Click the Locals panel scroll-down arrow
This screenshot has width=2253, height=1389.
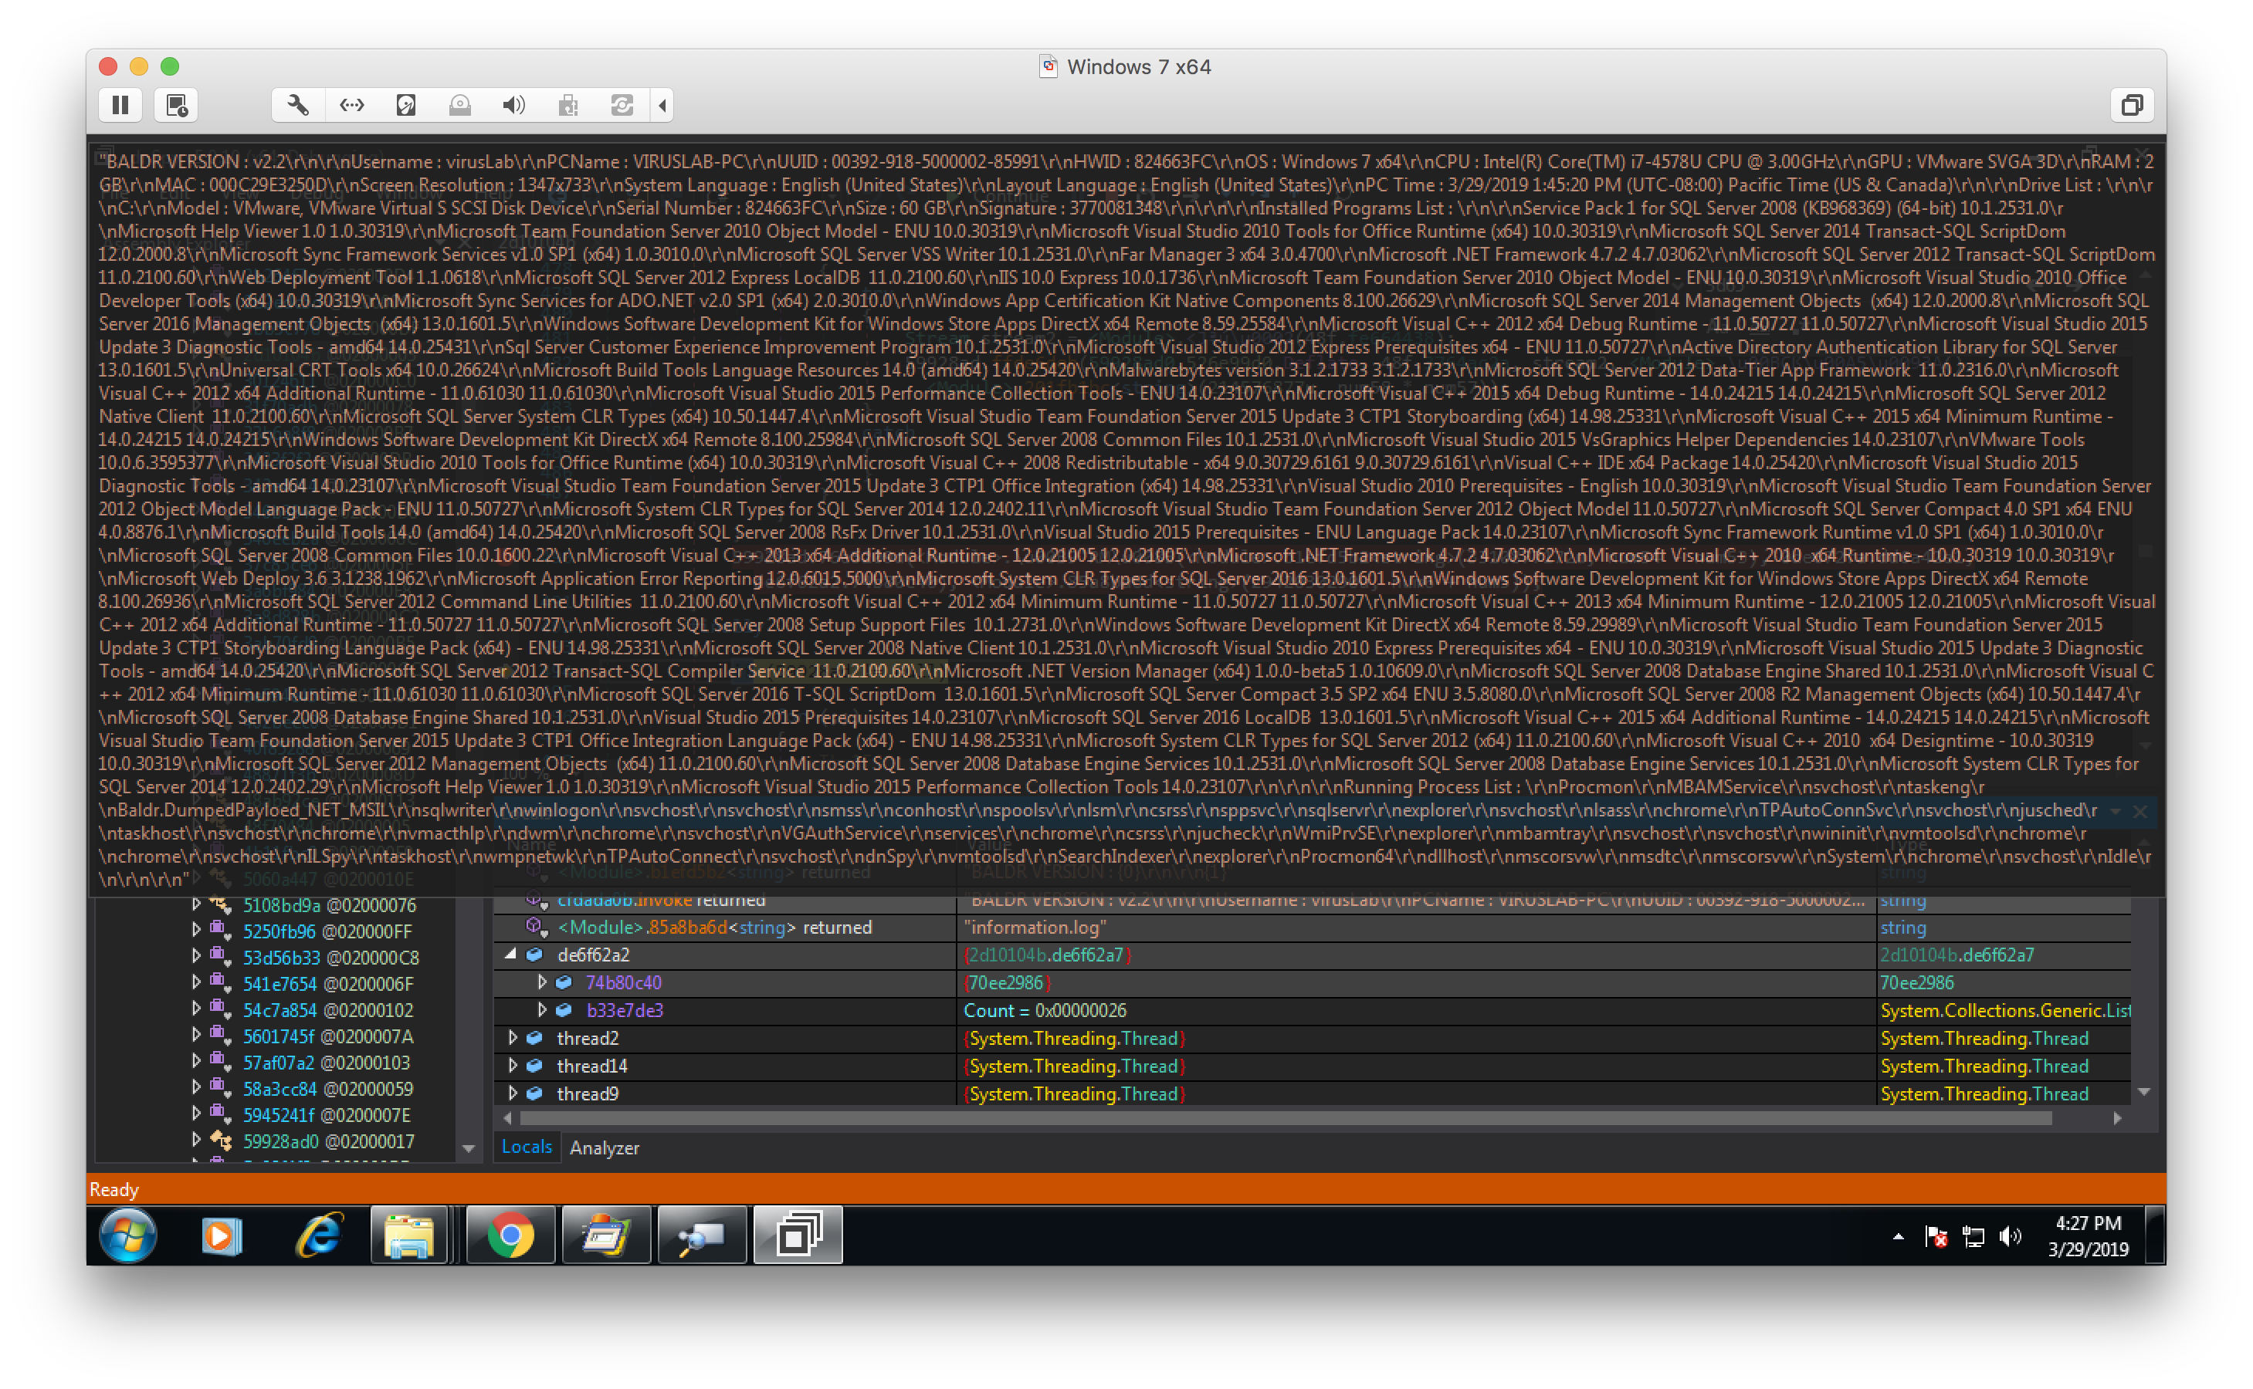[x=2143, y=1091]
